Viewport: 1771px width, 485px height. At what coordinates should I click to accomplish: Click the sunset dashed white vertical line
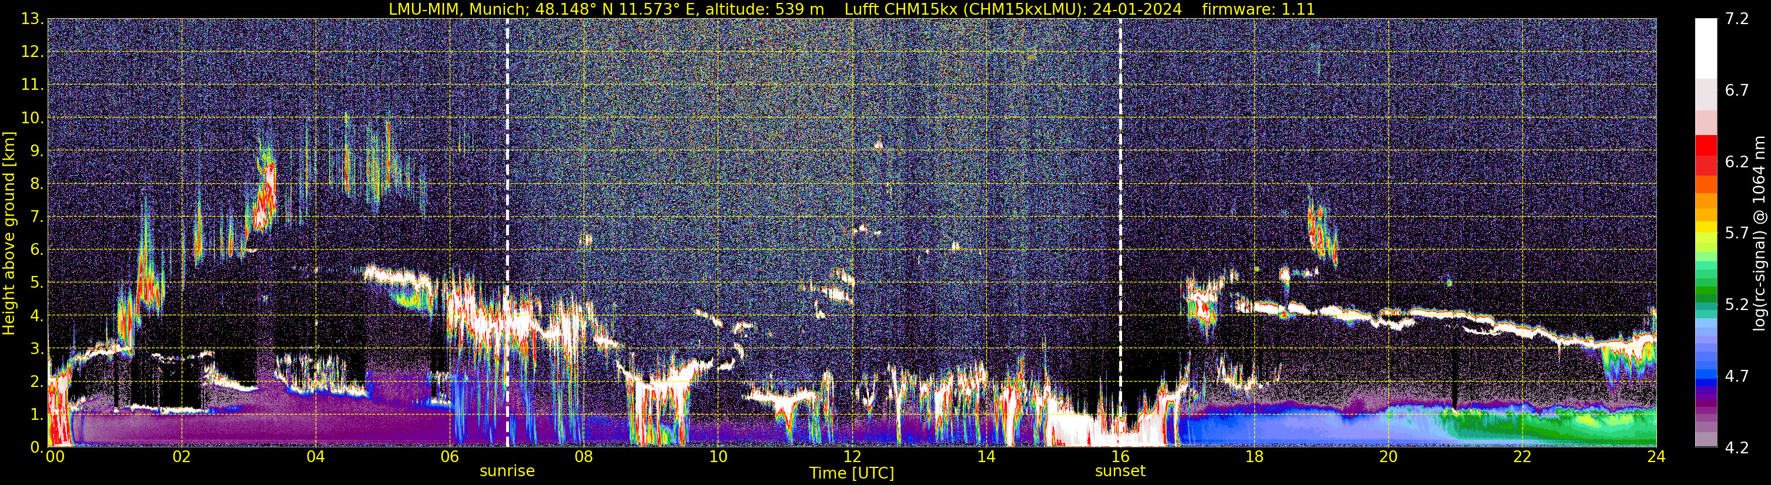tap(1120, 232)
